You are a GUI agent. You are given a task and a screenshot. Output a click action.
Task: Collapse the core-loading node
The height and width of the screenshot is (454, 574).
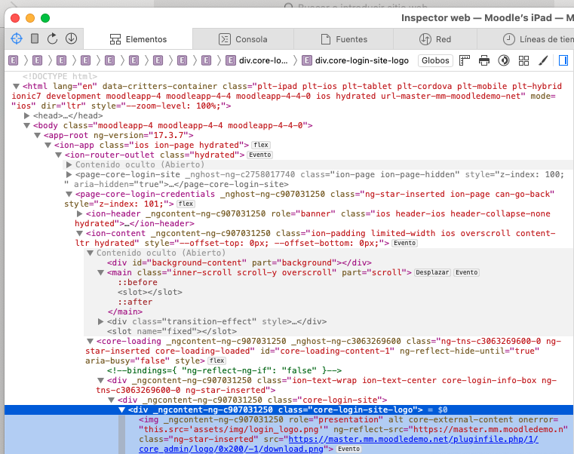tap(90, 341)
